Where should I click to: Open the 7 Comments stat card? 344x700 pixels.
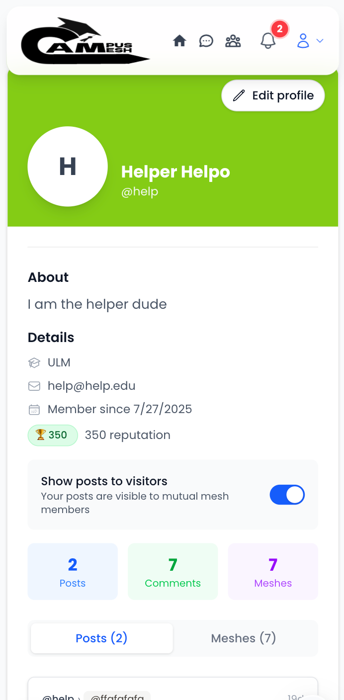pos(173,572)
